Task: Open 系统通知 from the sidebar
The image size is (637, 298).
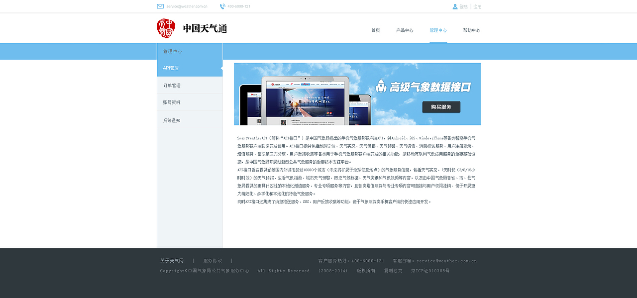Action: point(171,120)
